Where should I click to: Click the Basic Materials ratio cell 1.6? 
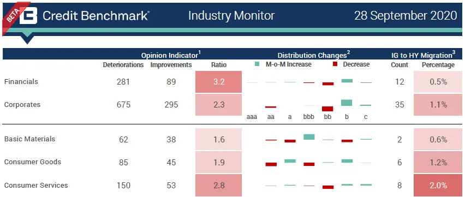click(218, 139)
